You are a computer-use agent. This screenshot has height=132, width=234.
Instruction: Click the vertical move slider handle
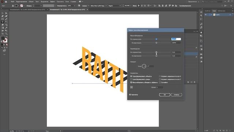point(156,56)
